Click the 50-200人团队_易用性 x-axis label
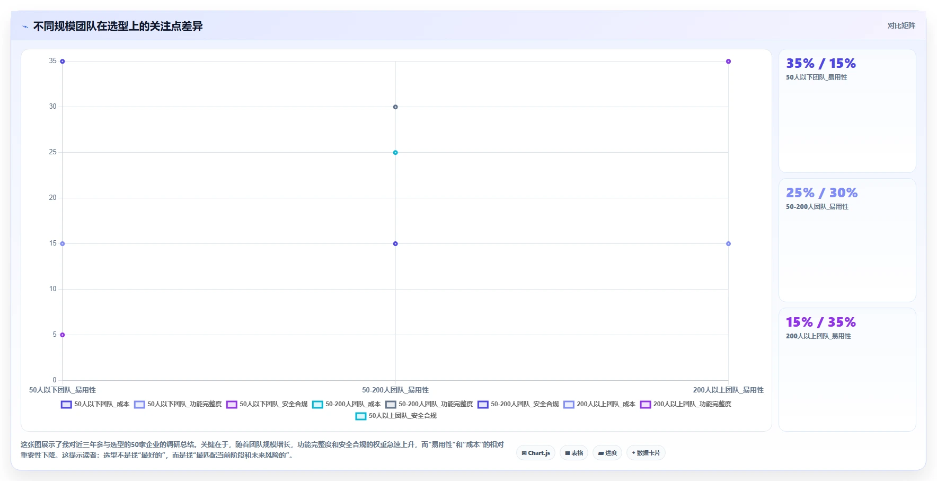Viewport: 937px width, 481px height. pos(395,390)
